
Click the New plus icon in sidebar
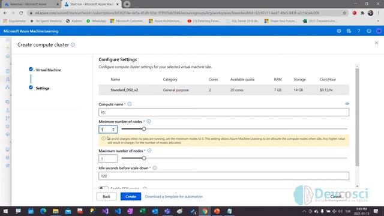[x=8, y=48]
